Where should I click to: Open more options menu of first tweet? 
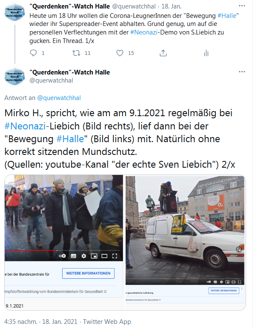click(242, 6)
